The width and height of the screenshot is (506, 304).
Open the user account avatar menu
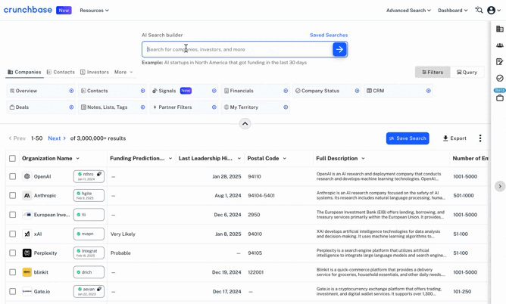tap(491, 11)
